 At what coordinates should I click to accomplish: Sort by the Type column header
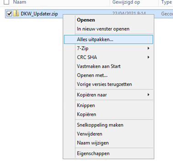click(166, 2)
